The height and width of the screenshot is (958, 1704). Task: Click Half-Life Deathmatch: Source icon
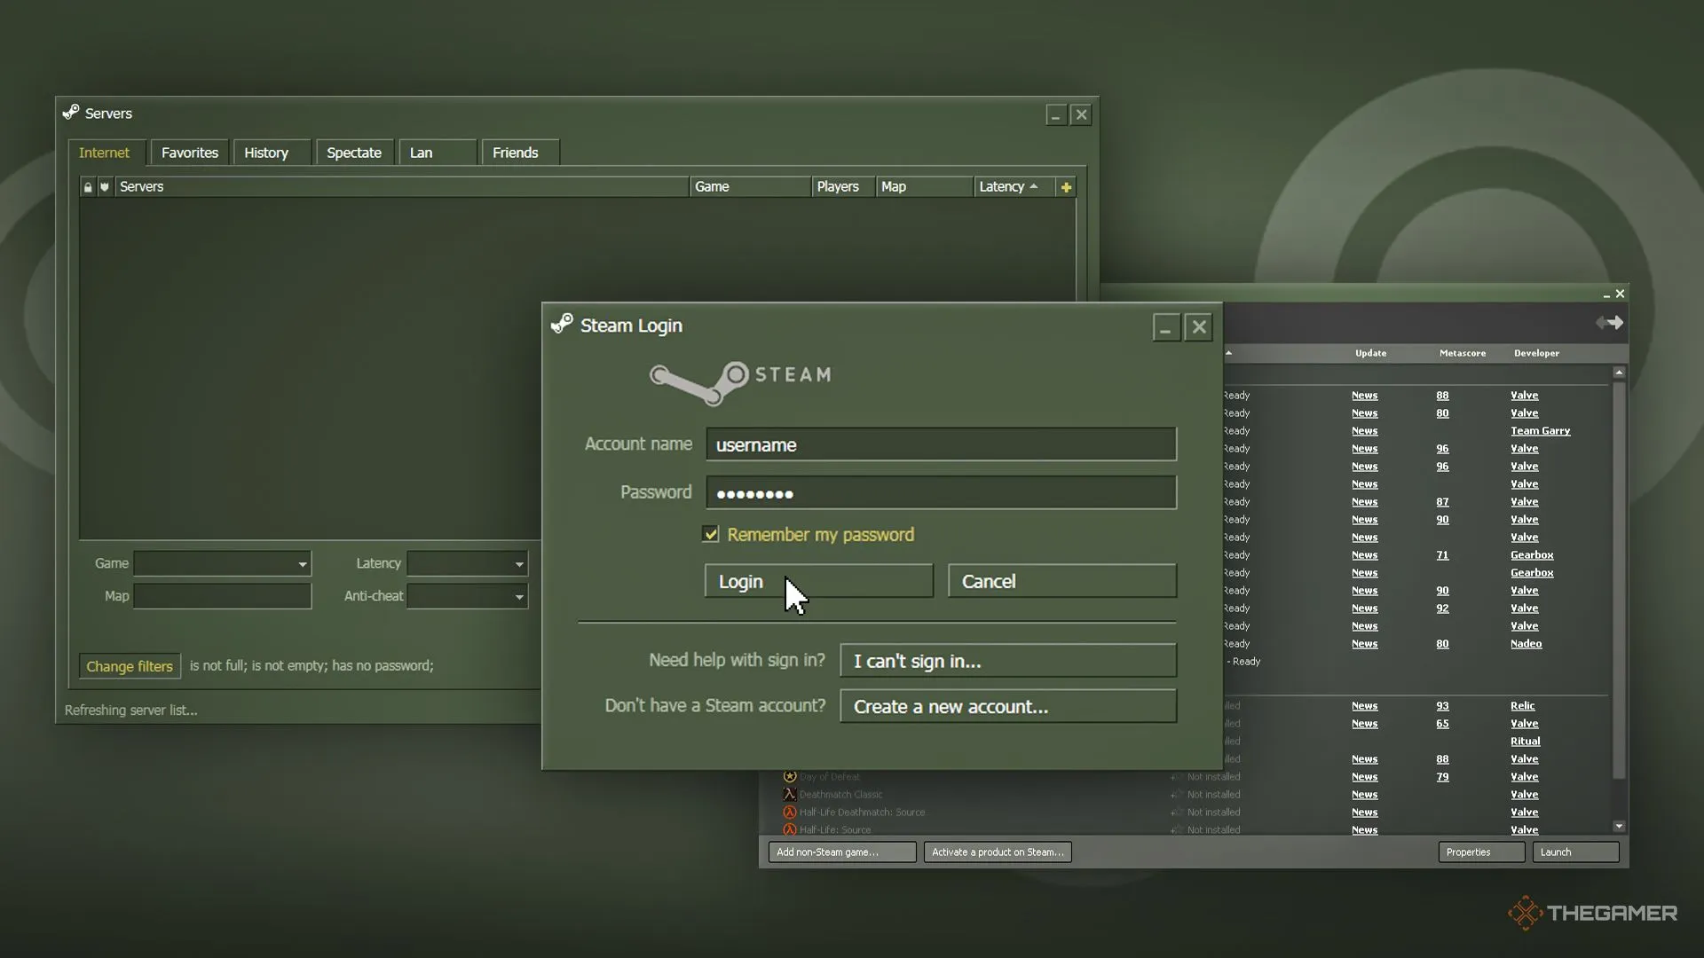tap(789, 812)
